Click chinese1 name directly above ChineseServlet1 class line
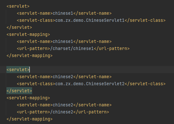 [x=63, y=13]
